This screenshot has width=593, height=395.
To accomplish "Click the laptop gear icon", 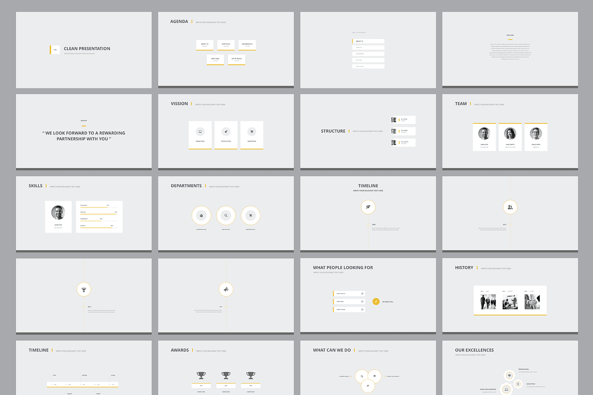I will tap(506, 390).
